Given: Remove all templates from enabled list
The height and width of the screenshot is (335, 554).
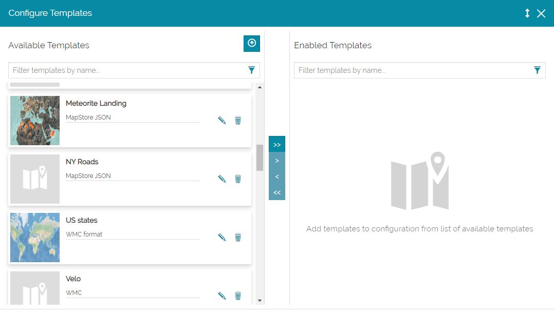Looking at the screenshot, I should click(x=277, y=192).
